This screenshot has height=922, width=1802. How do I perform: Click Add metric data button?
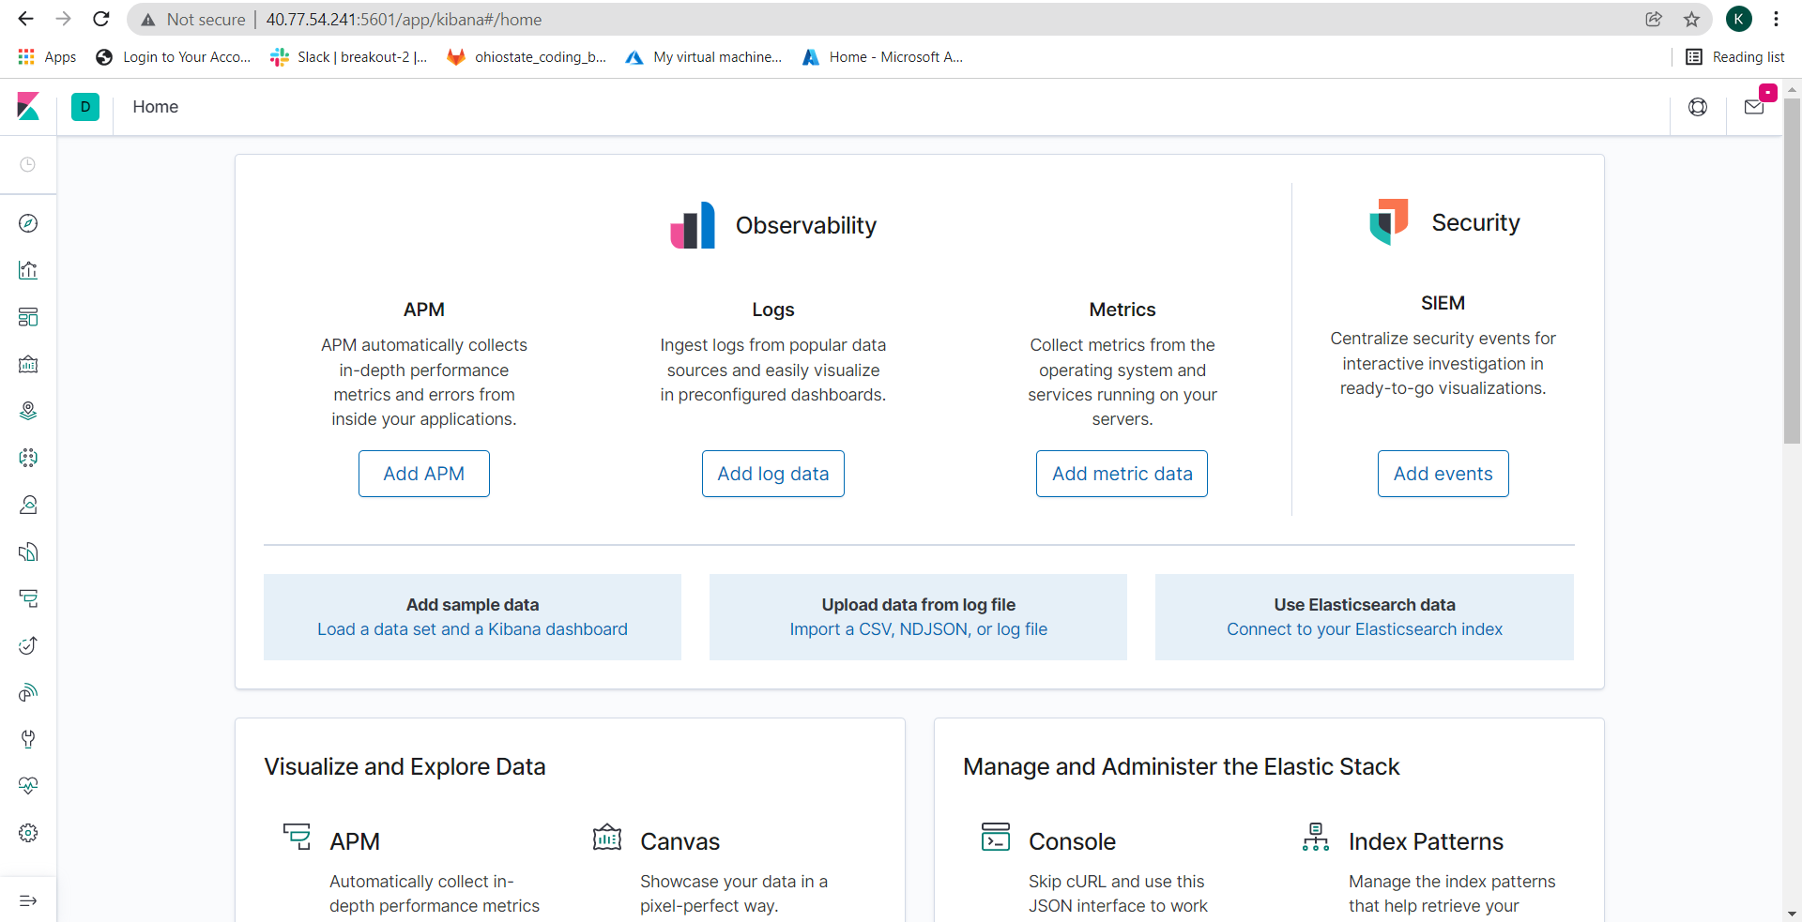pyautogui.click(x=1122, y=474)
